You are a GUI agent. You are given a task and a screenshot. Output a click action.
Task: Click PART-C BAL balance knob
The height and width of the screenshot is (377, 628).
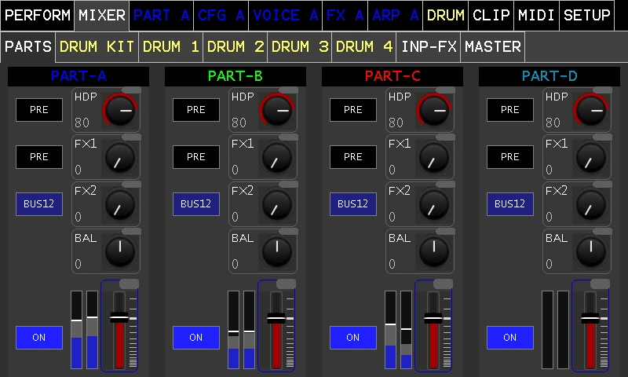(434, 252)
